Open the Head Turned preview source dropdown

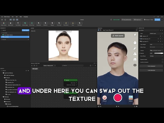pyautogui.click(x=118, y=30)
